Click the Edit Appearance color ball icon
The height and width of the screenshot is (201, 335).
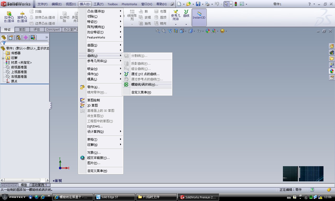(x=208, y=31)
